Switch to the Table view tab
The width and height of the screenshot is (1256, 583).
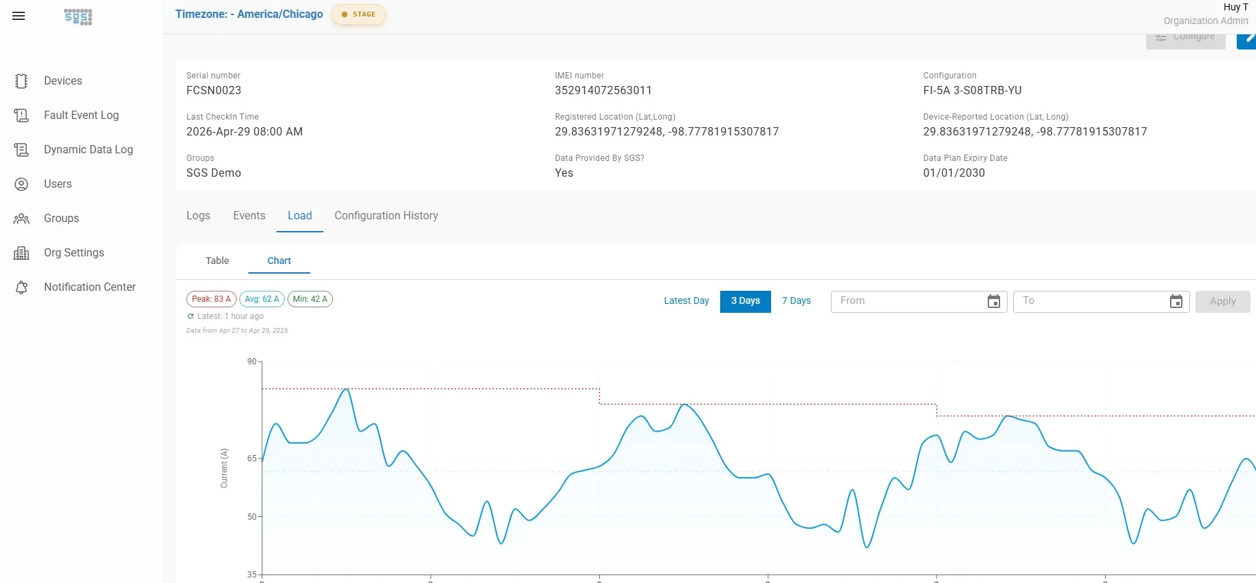coord(217,261)
